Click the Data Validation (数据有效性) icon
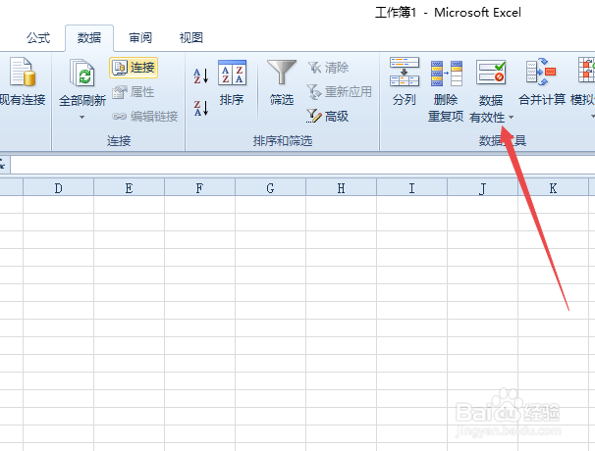The height and width of the screenshot is (451, 595). tap(491, 72)
